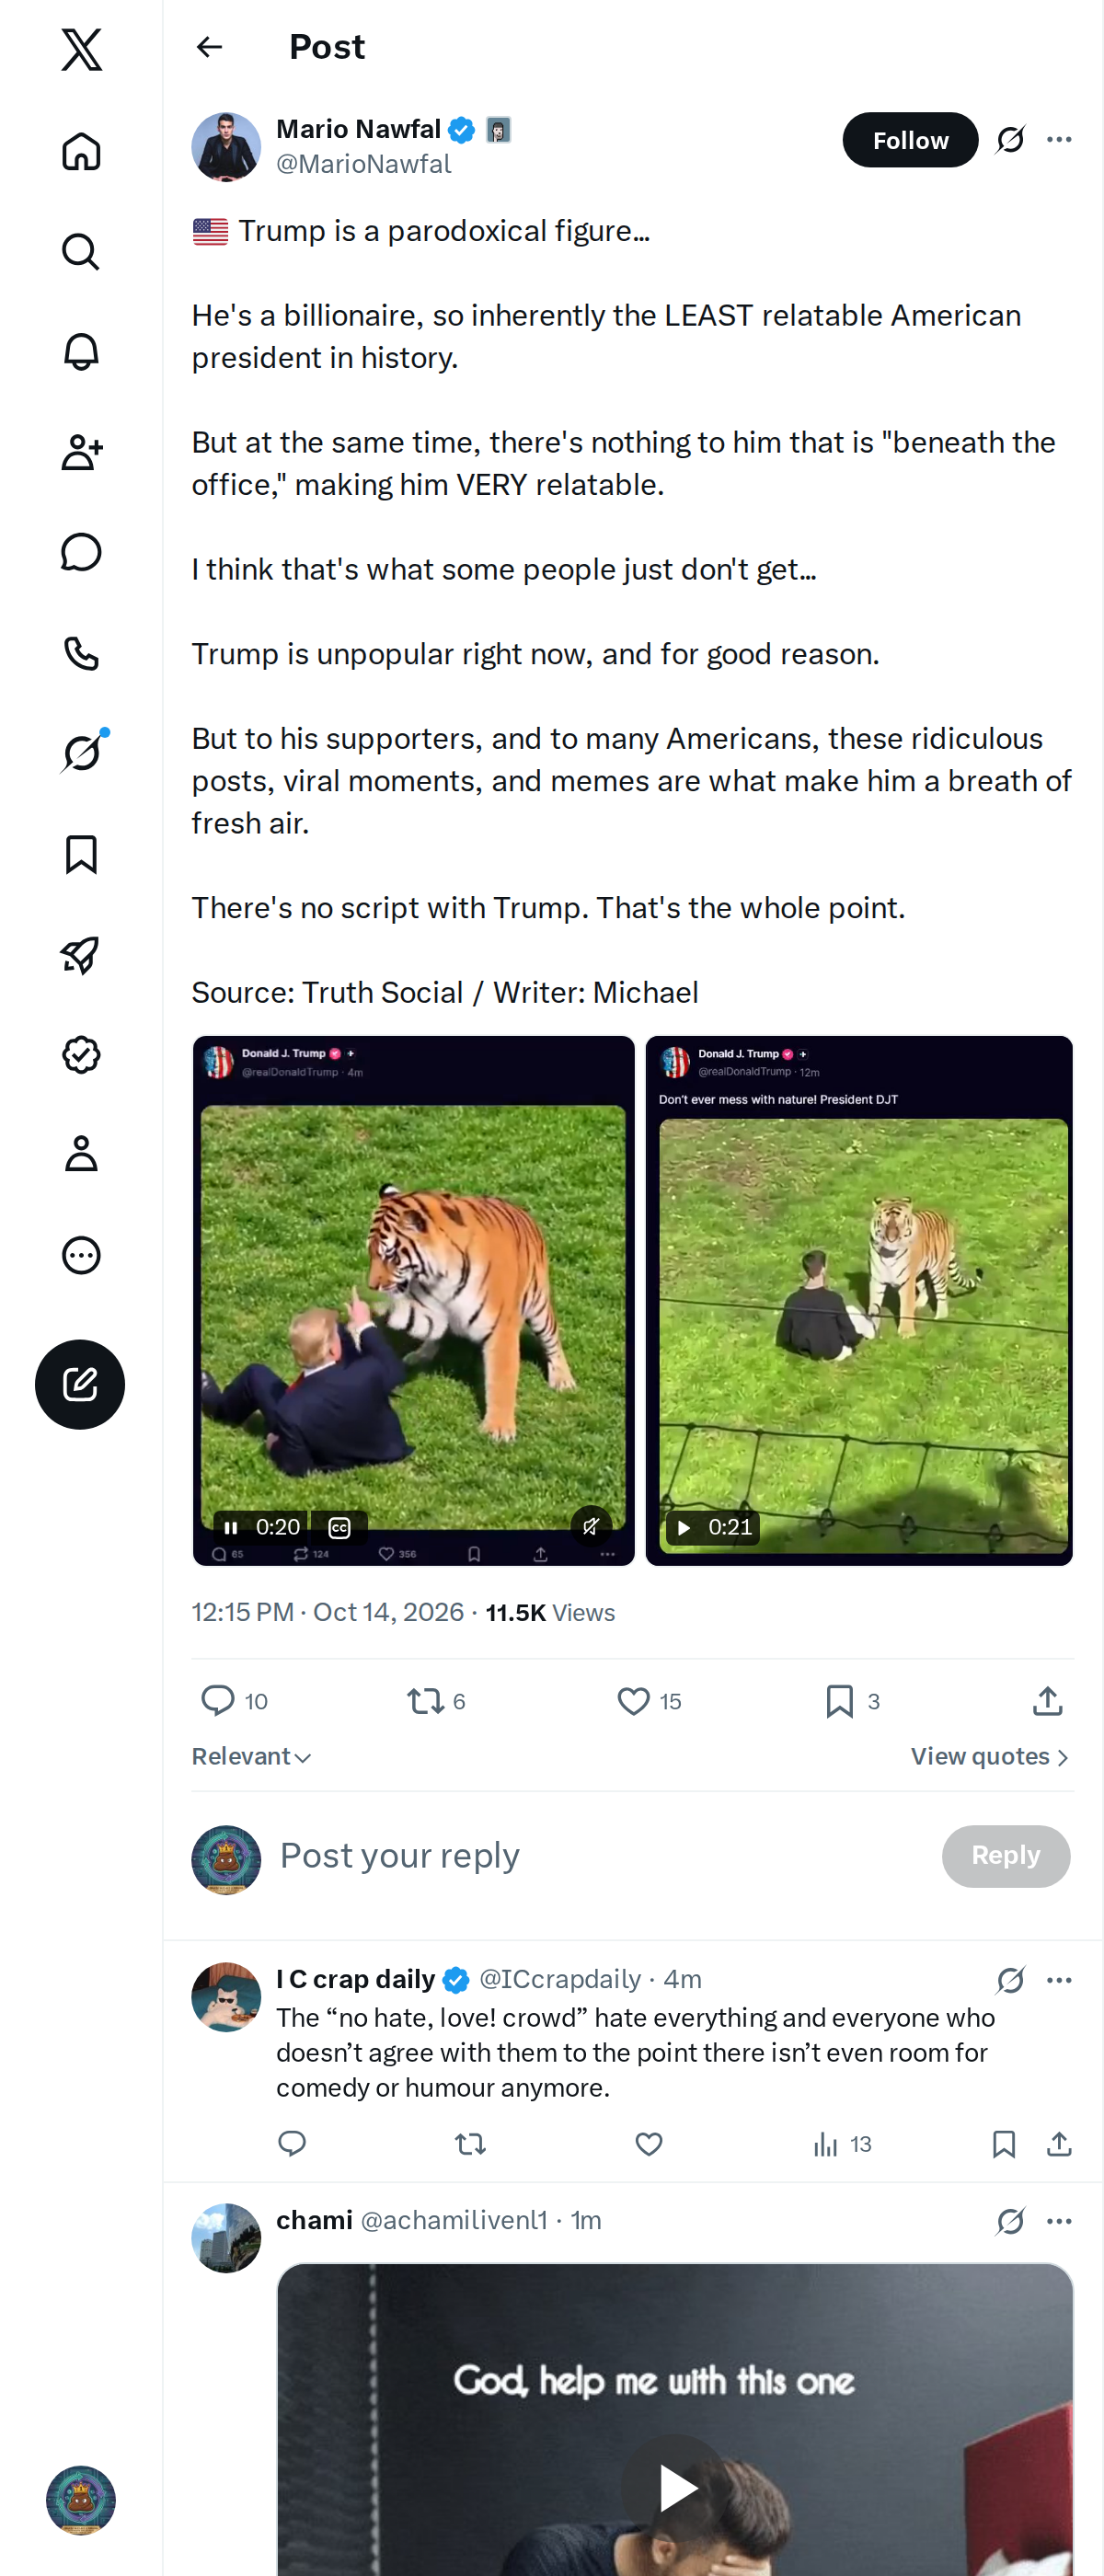Viewport: 1104px width, 2576px height.
Task: Open the more options menu on Mario Nawfal's post
Action: pyautogui.click(x=1059, y=140)
